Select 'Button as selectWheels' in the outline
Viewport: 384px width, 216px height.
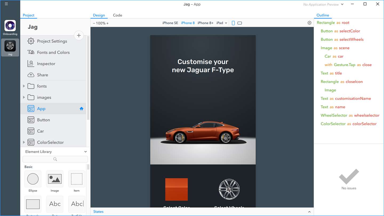342,39
